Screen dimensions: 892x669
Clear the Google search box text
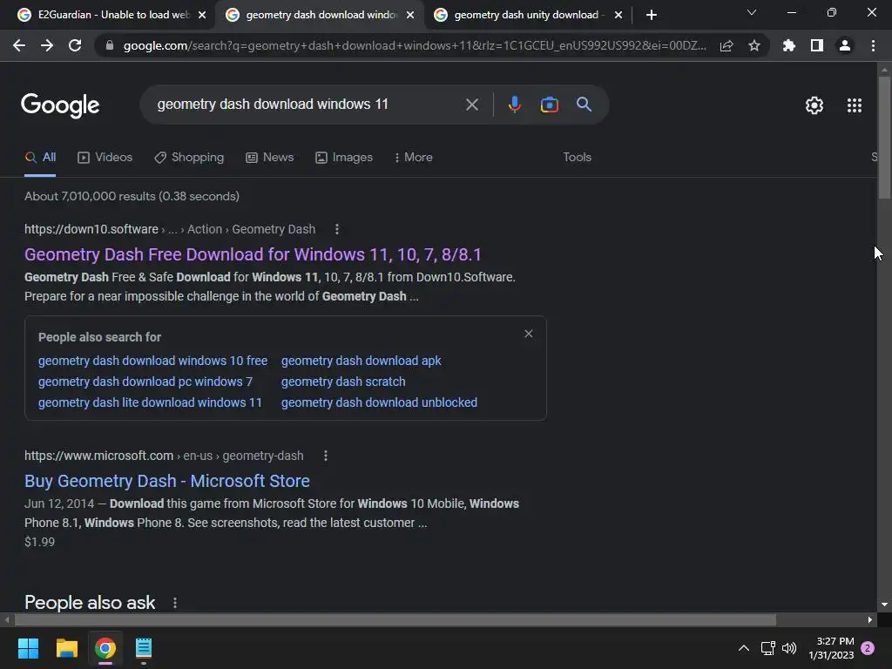coord(471,105)
